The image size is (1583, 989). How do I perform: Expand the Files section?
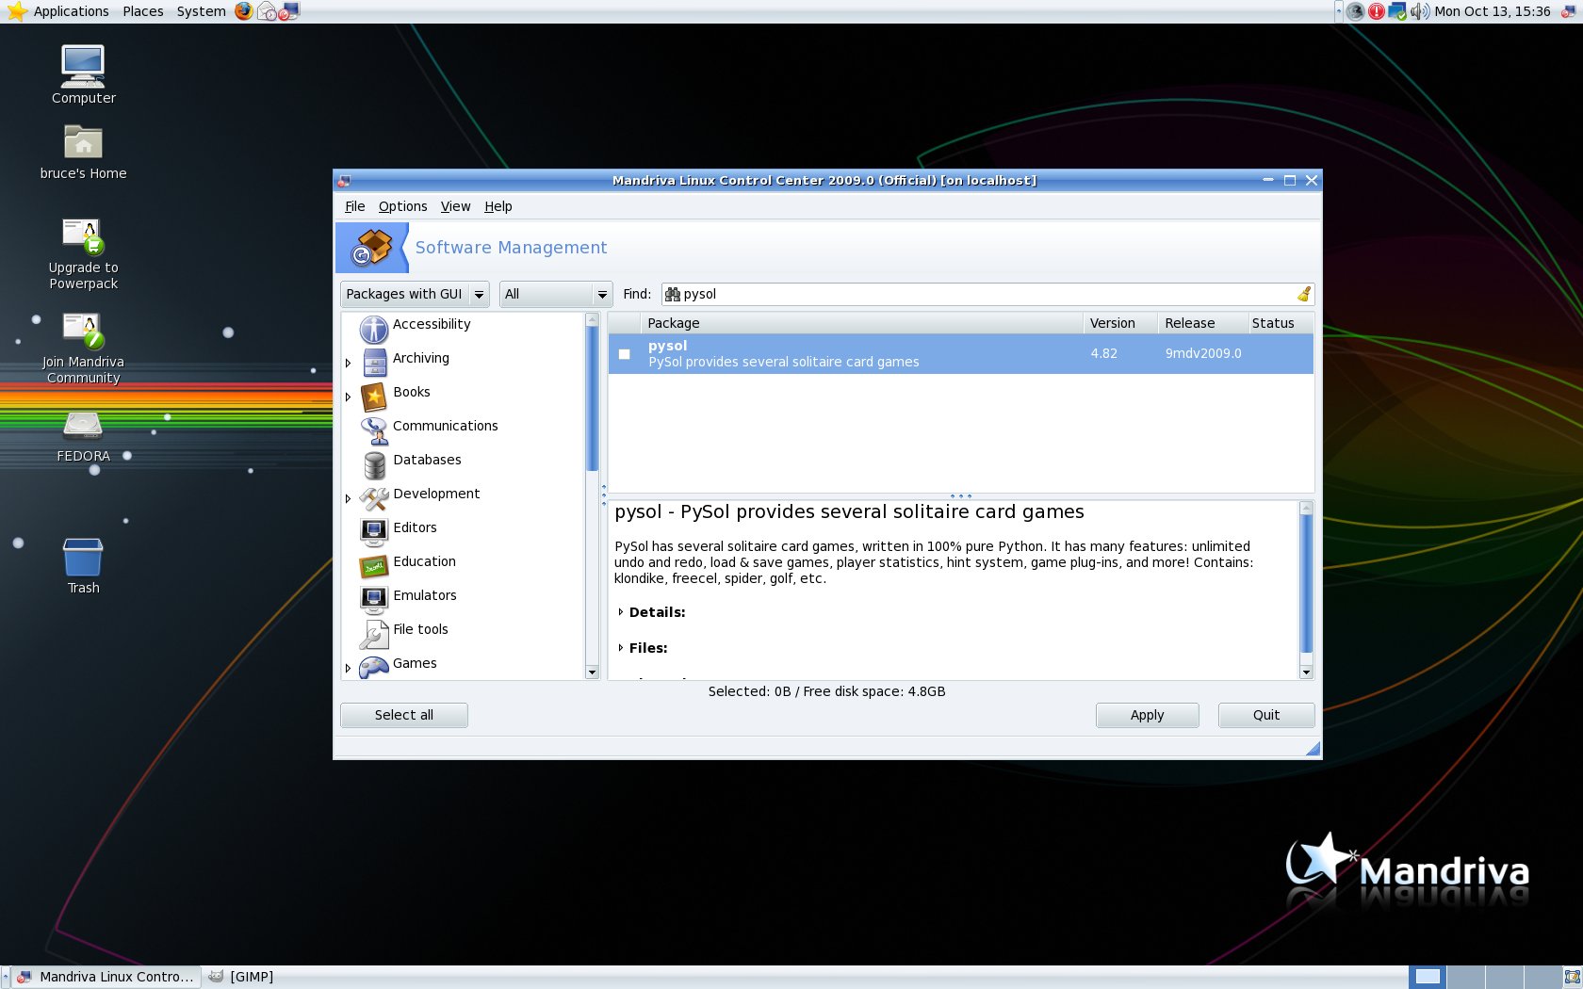point(621,648)
